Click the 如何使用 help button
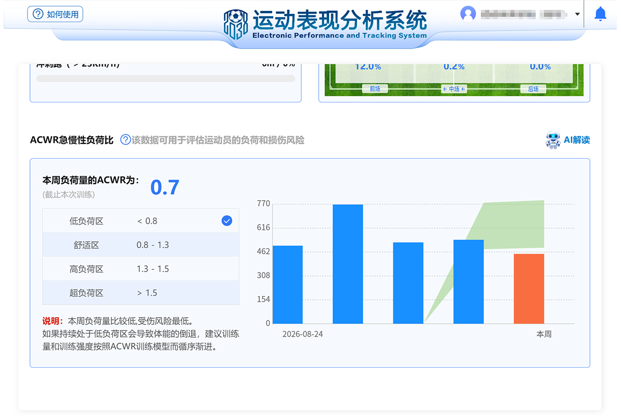Screen dimensions: 621x419 coord(55,14)
